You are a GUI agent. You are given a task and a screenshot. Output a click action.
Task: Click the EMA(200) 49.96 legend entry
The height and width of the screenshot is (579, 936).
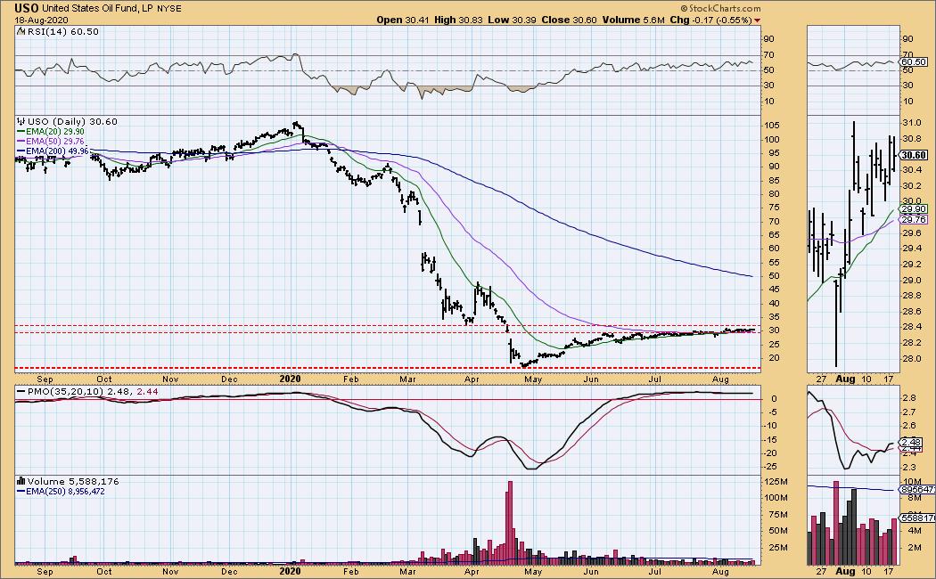(57, 151)
